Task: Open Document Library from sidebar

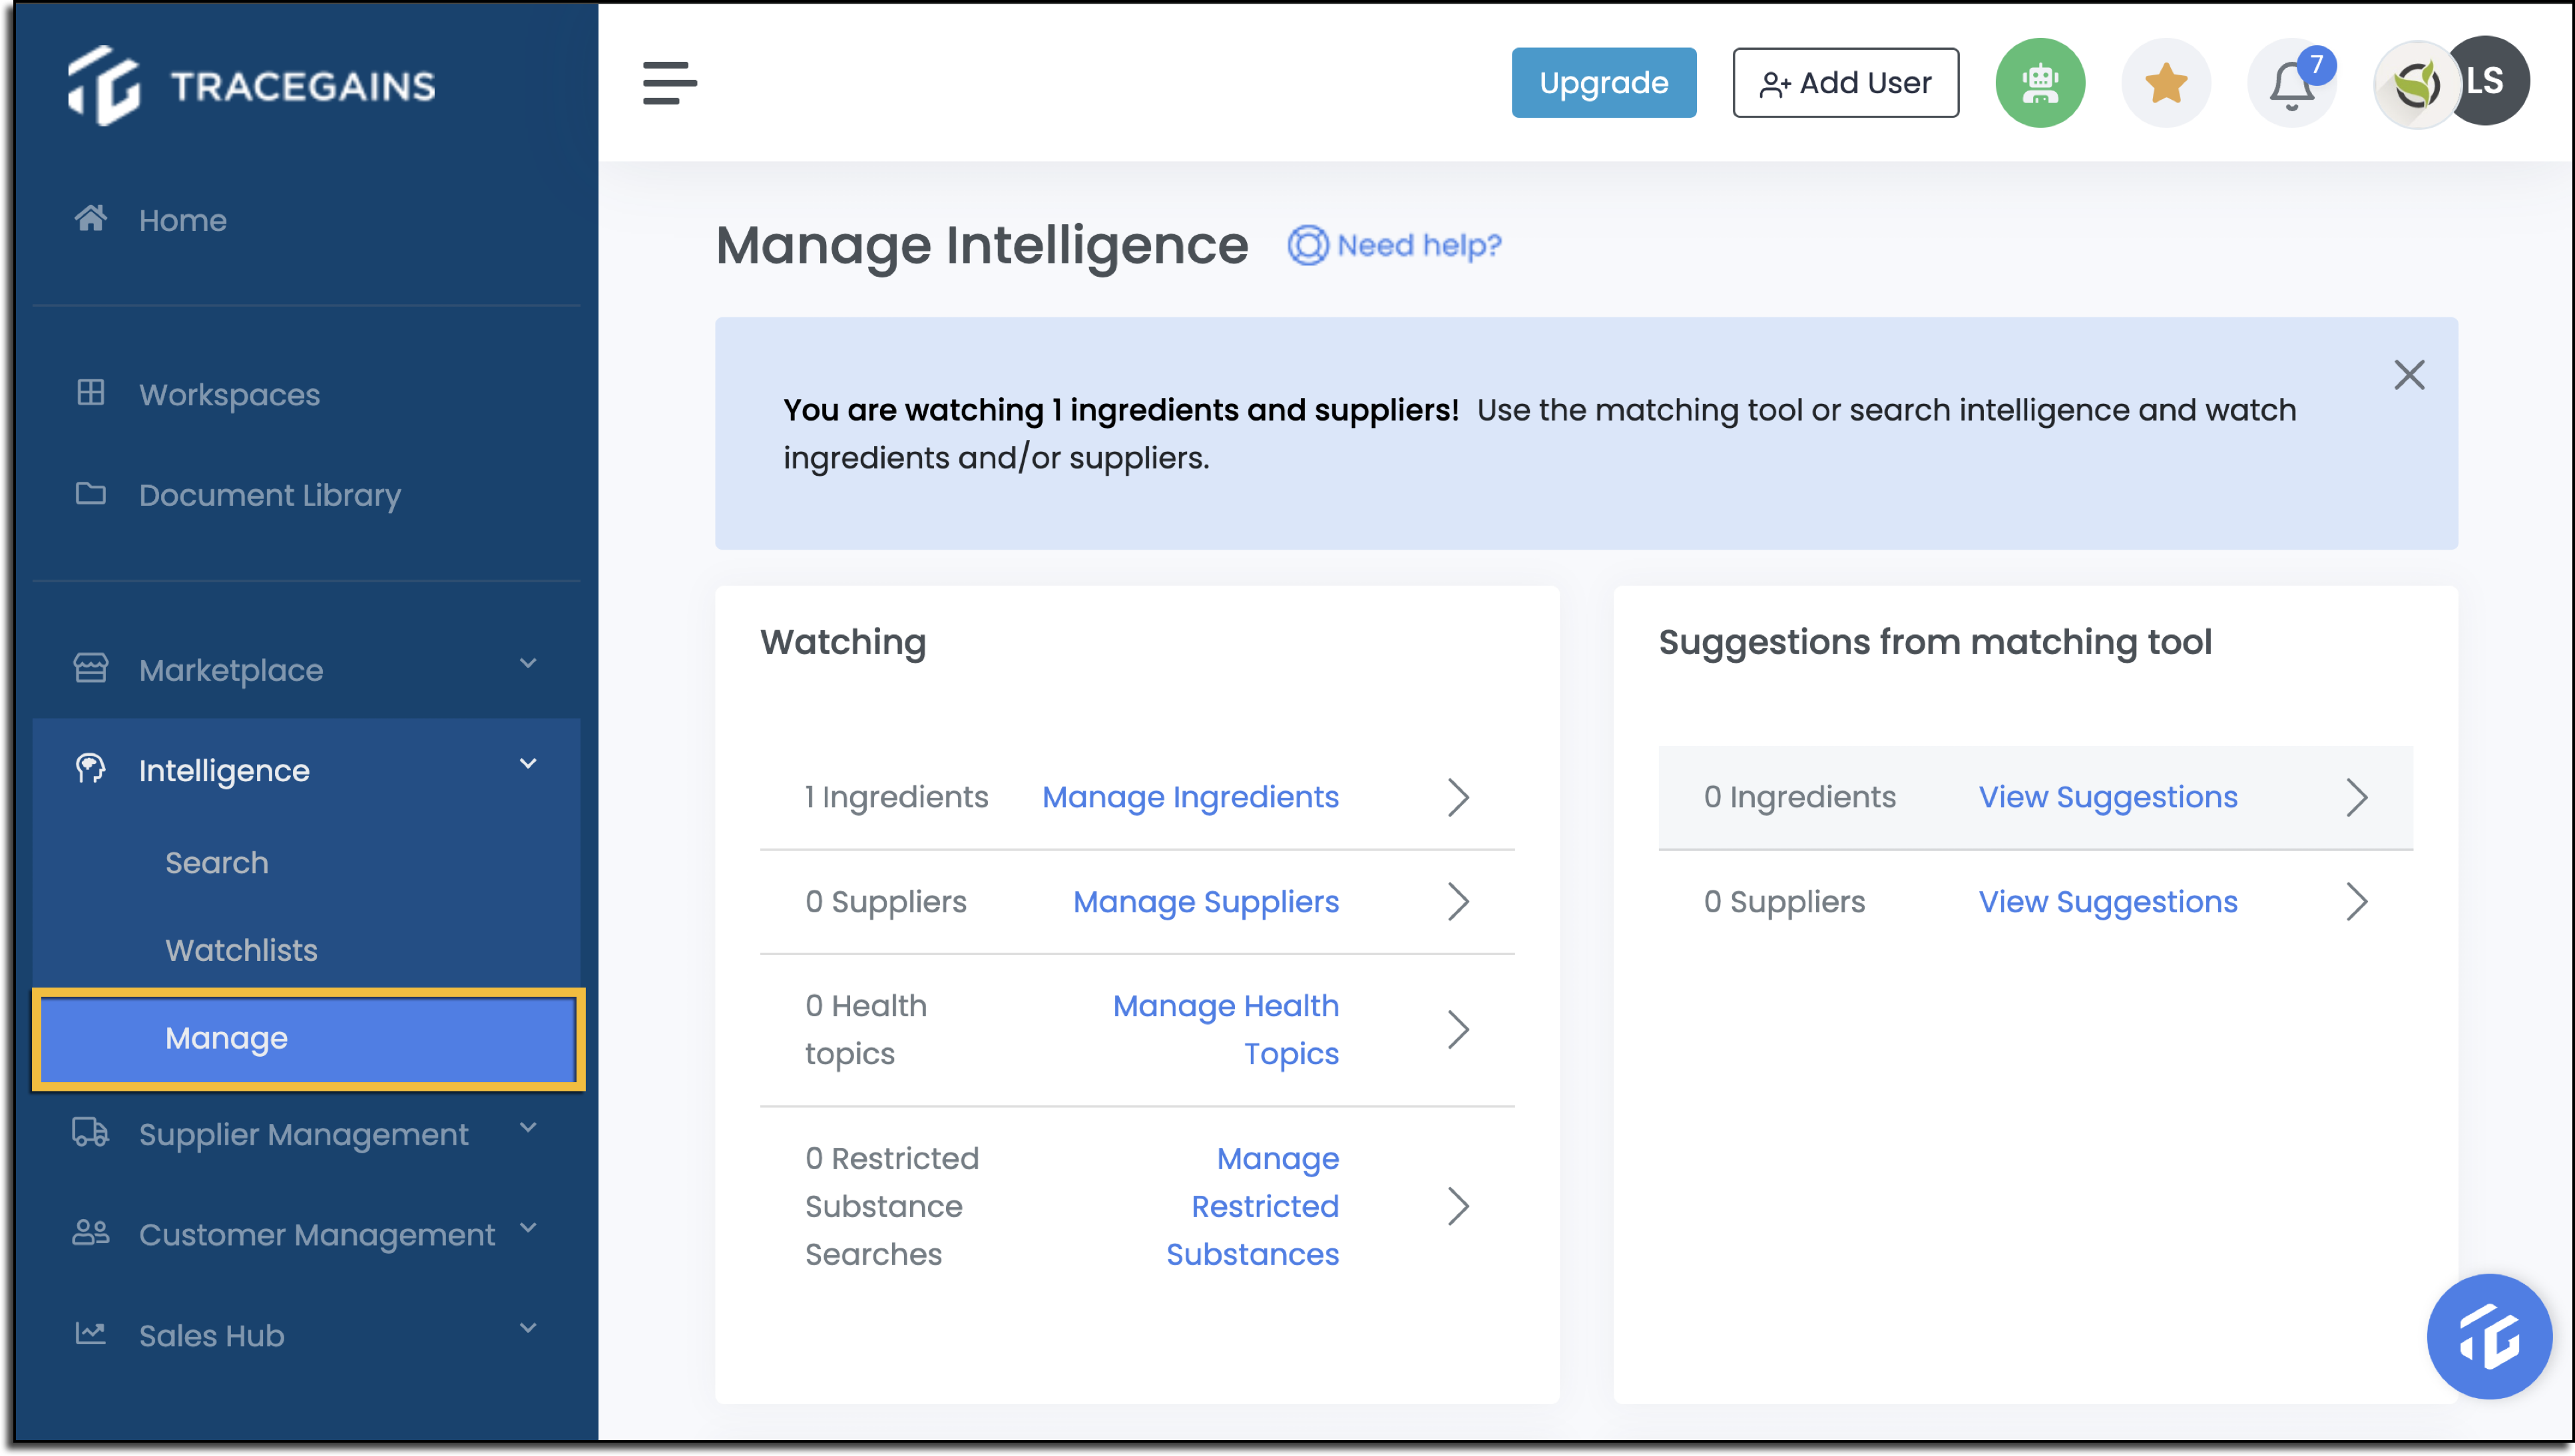Action: pyautogui.click(x=269, y=495)
